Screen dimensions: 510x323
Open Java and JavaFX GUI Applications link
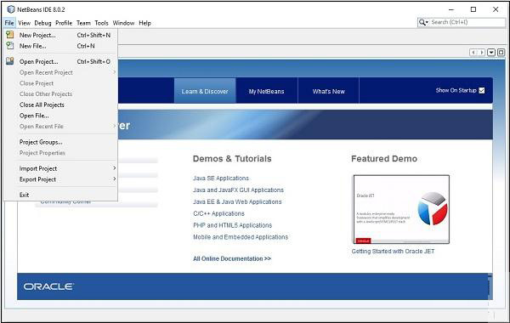pyautogui.click(x=238, y=190)
